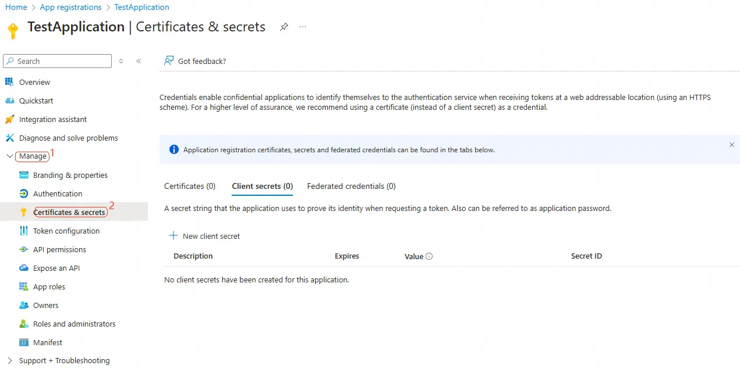Click the Expose an API cloud icon

[x=23, y=268]
